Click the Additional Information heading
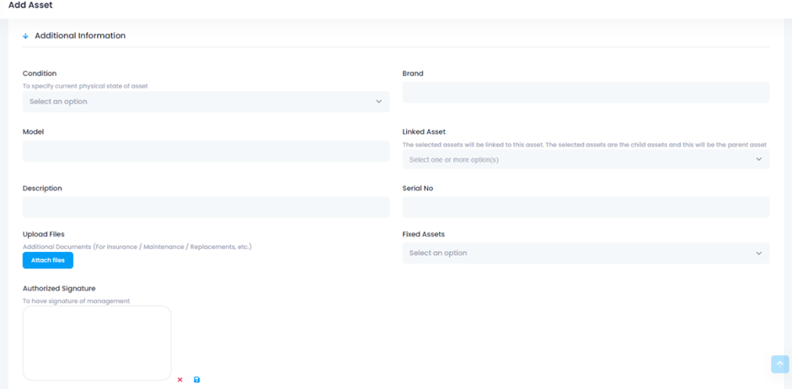 pos(80,36)
